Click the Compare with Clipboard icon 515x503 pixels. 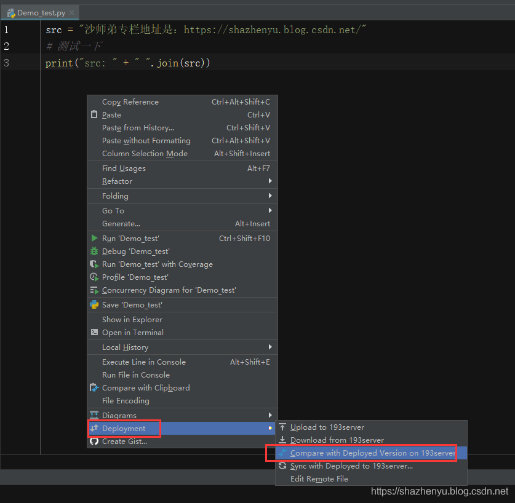tap(94, 388)
